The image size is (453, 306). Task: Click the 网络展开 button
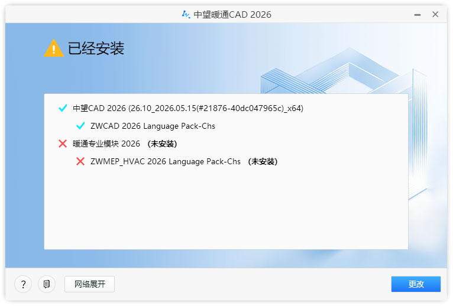89,284
